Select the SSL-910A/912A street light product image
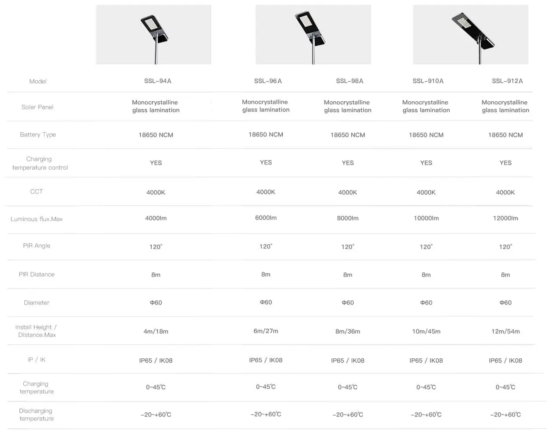 (471, 35)
